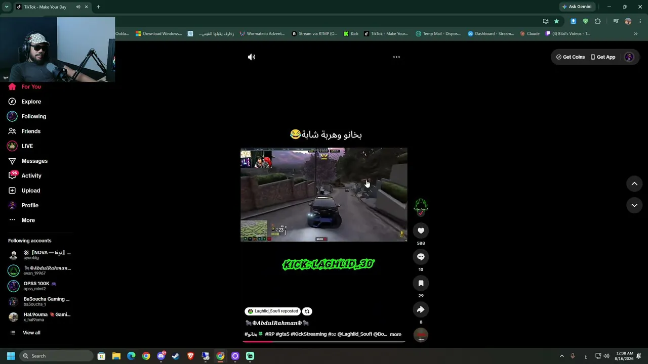The height and width of the screenshot is (364, 648).
Task: Expand the caption with more
Action: click(x=395, y=334)
